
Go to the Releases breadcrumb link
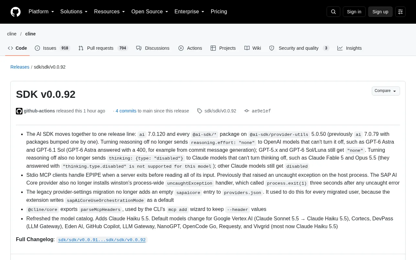[x=20, y=67]
